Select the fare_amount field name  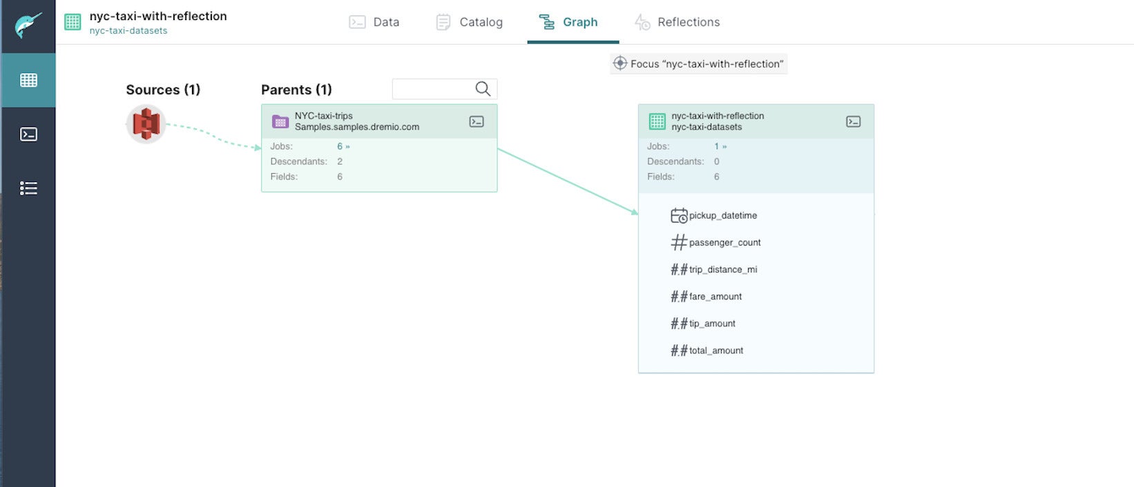tap(715, 297)
